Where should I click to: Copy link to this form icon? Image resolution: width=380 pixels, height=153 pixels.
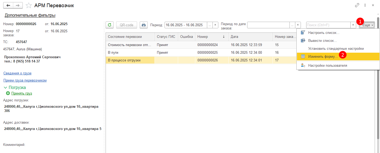357,5
